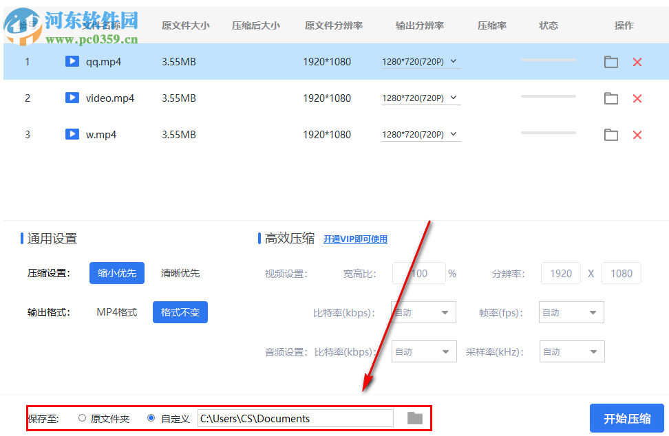Open the 帧率(fps) dropdown
The width and height of the screenshot is (669, 436).
pos(571,312)
